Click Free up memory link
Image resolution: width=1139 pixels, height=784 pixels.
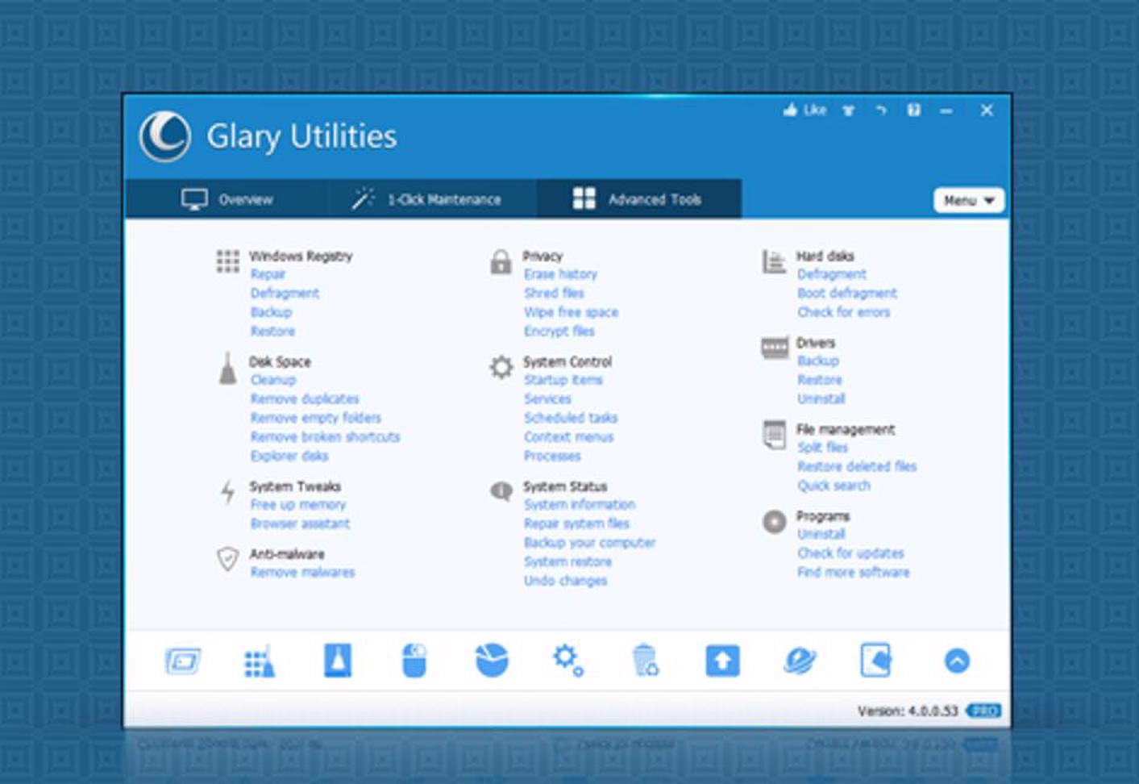click(298, 505)
